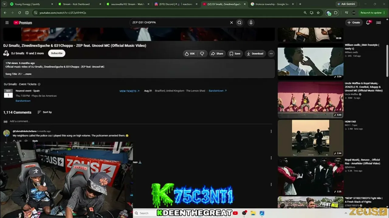Viewport: 389px width, 218px height.
Task: Expand the description with ...more
Action: (x=28, y=74)
